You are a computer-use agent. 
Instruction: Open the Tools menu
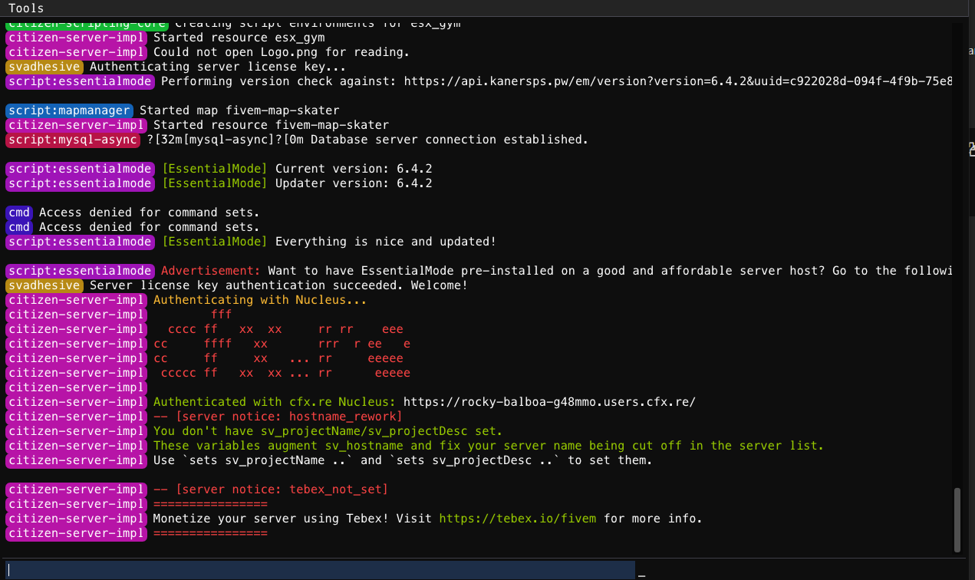click(26, 8)
